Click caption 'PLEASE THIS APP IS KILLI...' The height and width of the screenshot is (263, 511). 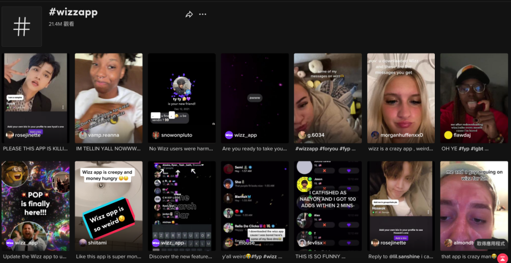(x=35, y=149)
